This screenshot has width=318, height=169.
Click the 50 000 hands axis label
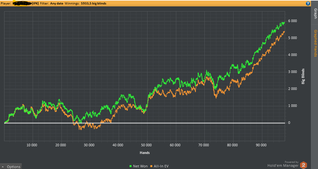click(146, 145)
